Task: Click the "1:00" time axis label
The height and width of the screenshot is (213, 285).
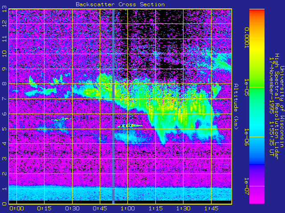Action: tap(128, 209)
